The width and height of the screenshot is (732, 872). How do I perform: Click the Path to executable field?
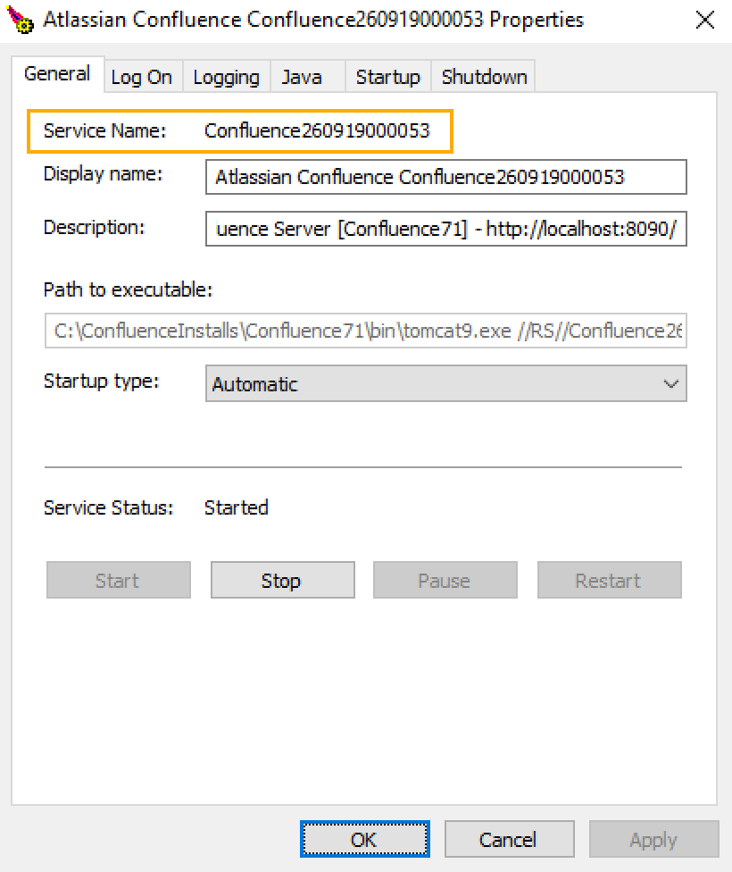coord(365,331)
